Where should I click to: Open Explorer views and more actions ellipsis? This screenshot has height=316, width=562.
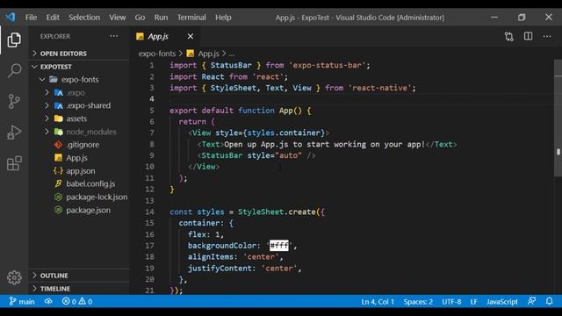pyautogui.click(x=114, y=36)
